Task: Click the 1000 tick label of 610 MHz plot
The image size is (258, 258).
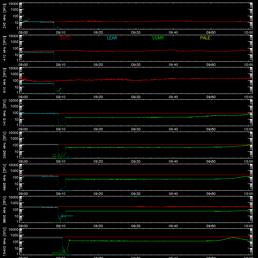Action: pos(15,74)
